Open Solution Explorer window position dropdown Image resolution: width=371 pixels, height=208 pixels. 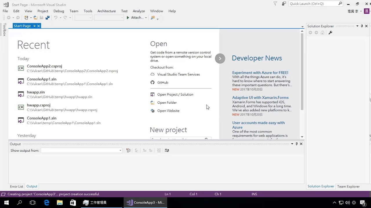tap(357, 26)
